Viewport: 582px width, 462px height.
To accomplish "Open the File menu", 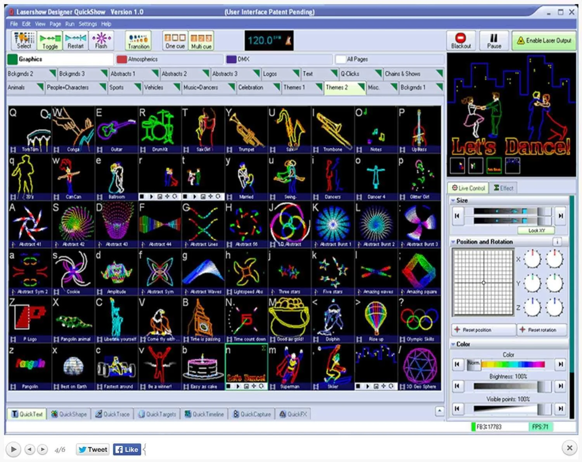I will coord(14,24).
